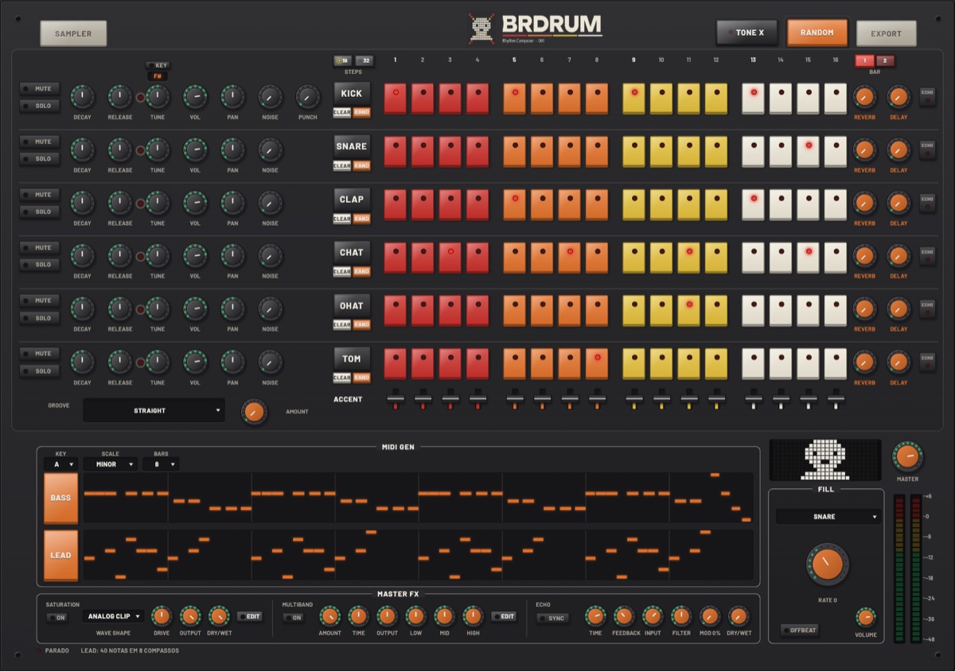Viewport: 955px width, 671px height.
Task: Click the Snare REVERB knob
Action: pos(864,149)
